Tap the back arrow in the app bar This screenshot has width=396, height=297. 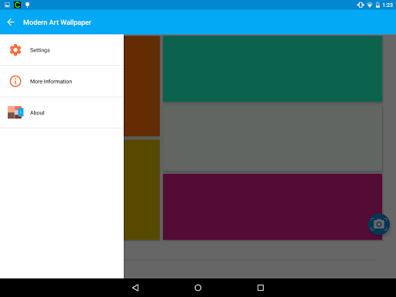[x=11, y=22]
